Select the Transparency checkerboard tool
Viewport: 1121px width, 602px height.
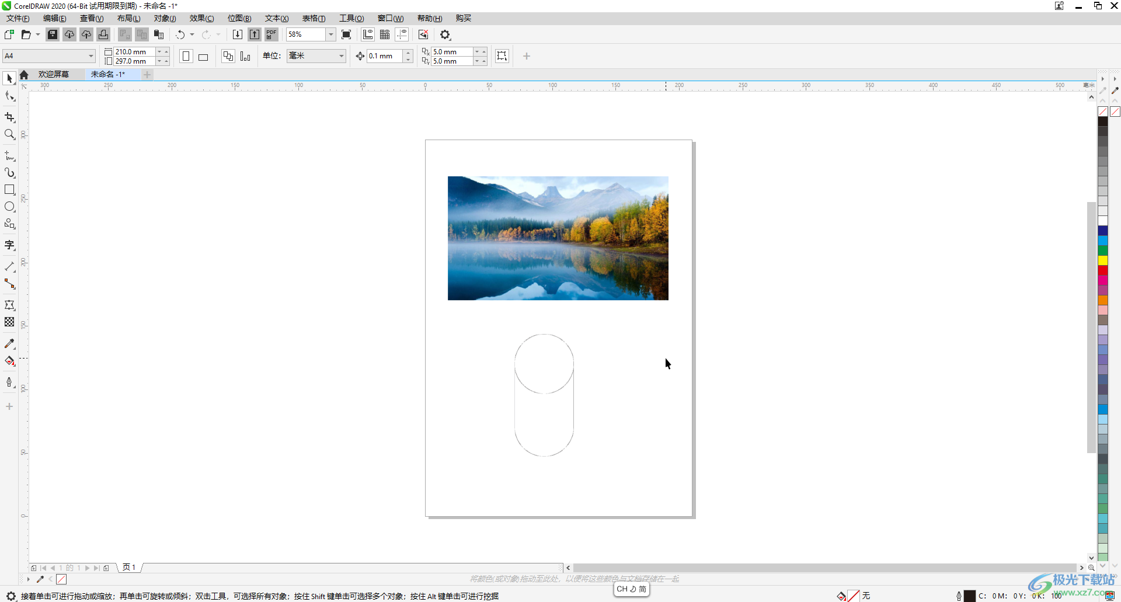click(9, 322)
